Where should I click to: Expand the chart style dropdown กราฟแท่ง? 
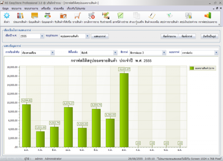click(216, 53)
